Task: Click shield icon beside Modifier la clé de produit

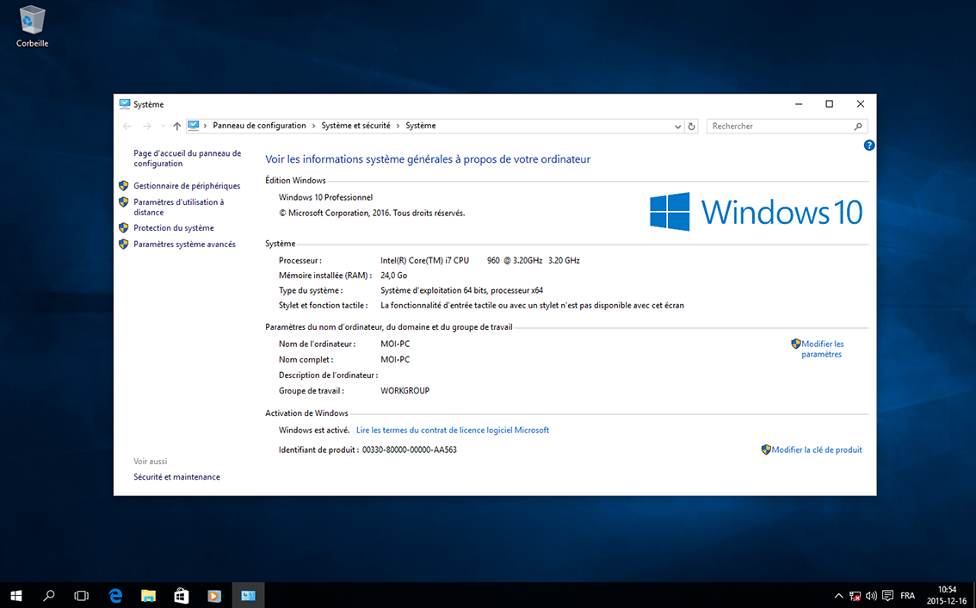Action: coord(766,450)
